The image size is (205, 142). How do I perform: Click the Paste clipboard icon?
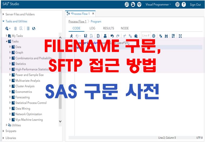[136, 36]
